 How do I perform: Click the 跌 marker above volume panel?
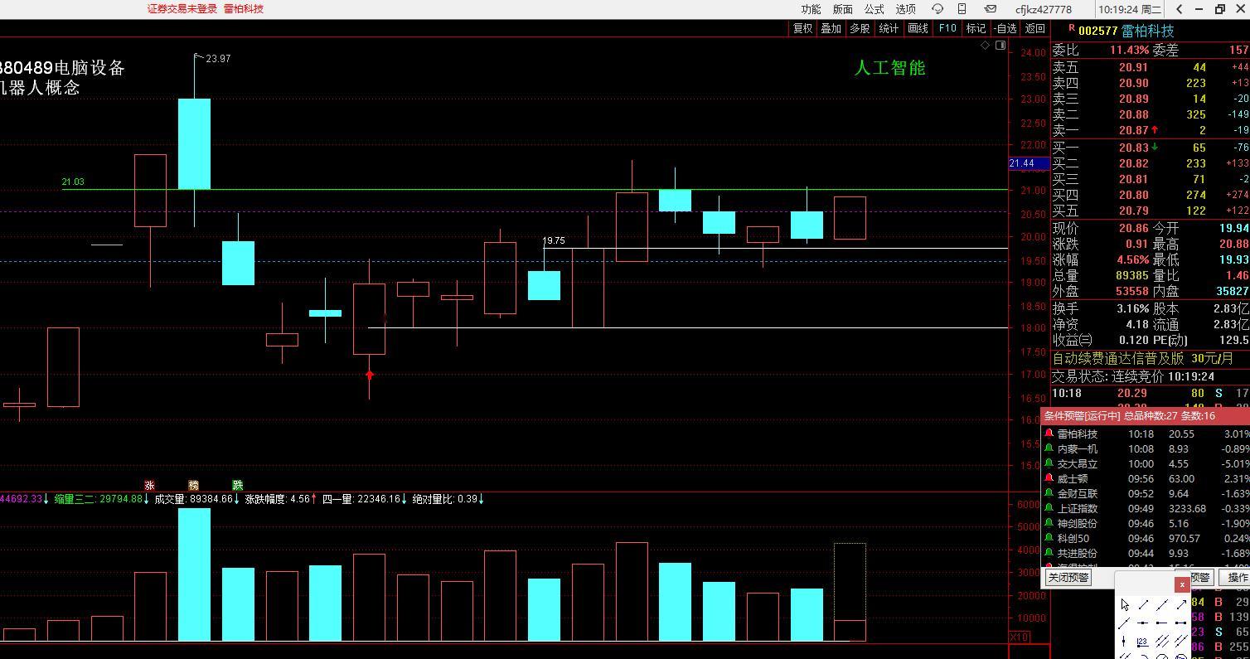[x=237, y=486]
